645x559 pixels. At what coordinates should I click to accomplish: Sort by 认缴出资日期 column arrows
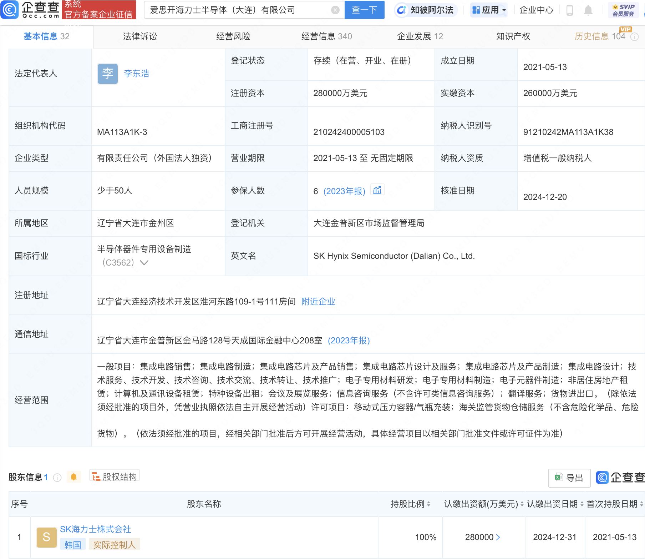coord(582,504)
